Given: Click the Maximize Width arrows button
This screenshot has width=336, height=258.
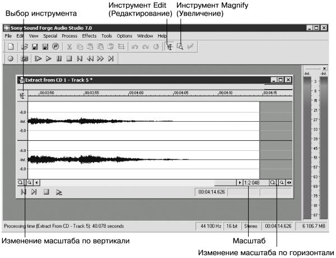Looking at the screenshot, I should coord(289,183).
